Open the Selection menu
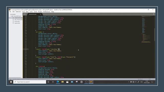Viewport: 164px width, 92px height. coord(18,12)
